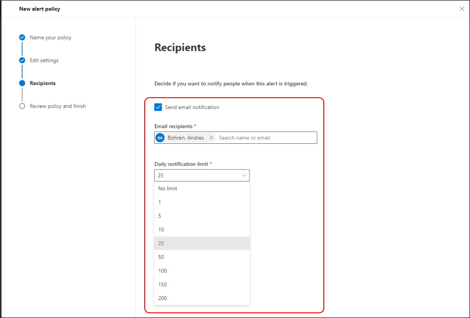This screenshot has height=318, width=470.
Task: Click the Email recipients label
Action: coord(173,126)
